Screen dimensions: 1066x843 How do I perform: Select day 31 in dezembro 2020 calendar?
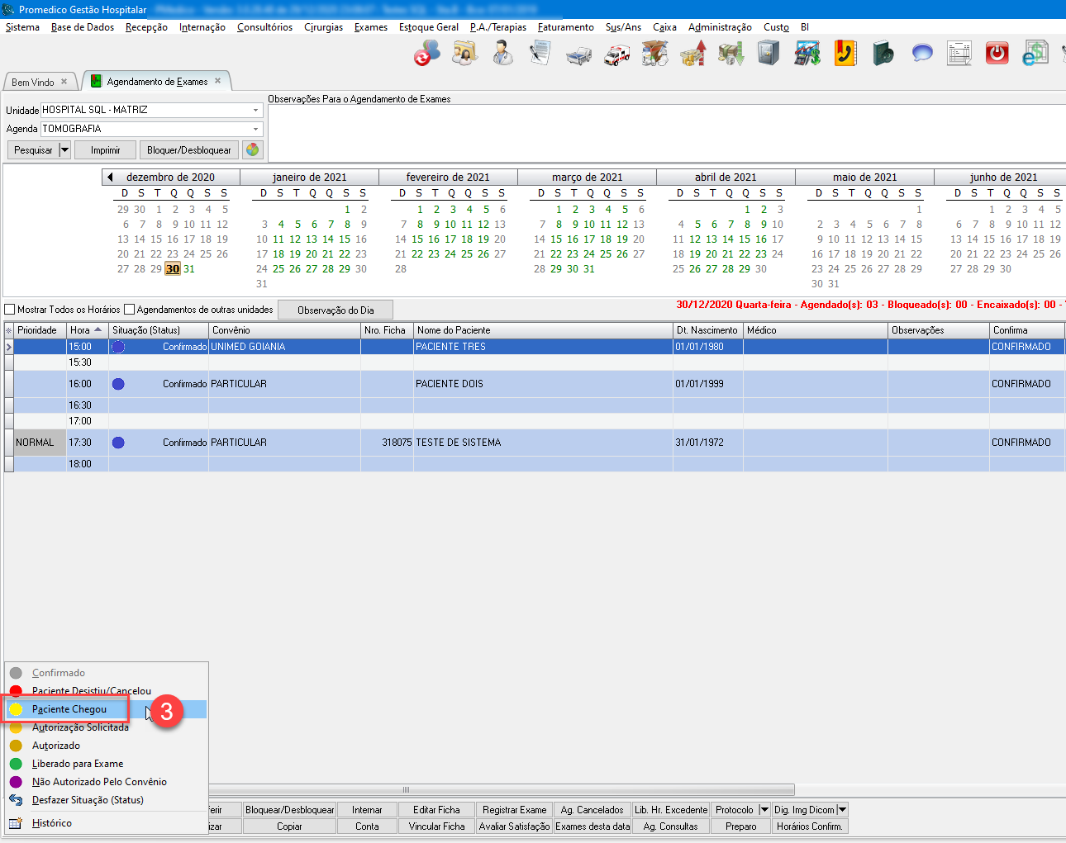(x=189, y=269)
